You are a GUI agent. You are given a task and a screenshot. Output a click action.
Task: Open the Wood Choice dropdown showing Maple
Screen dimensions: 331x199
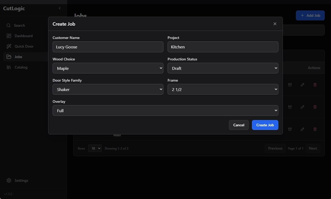click(108, 68)
